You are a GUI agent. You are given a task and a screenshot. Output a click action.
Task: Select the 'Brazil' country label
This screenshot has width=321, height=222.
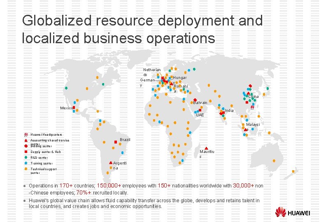tap(125, 140)
